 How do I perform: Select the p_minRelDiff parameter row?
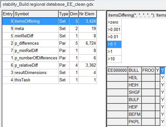point(49,51)
